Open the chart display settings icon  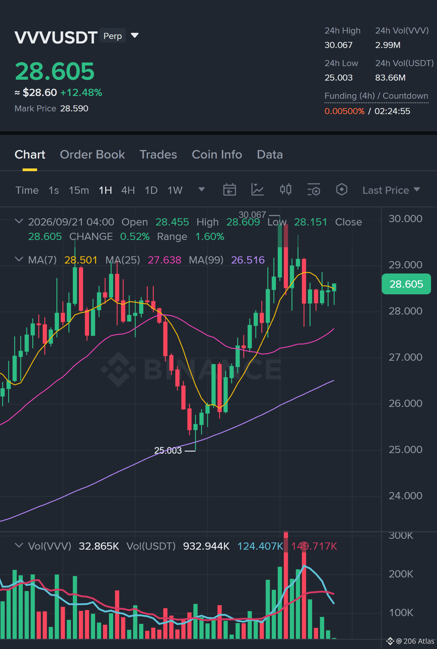(x=313, y=190)
